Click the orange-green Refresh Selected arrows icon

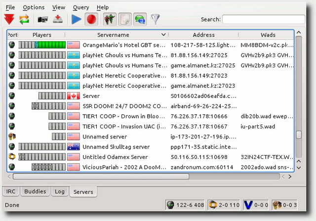(x=25, y=20)
